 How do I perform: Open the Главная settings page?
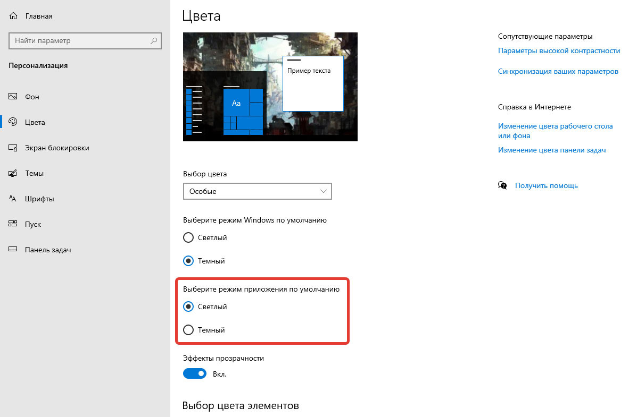click(39, 16)
